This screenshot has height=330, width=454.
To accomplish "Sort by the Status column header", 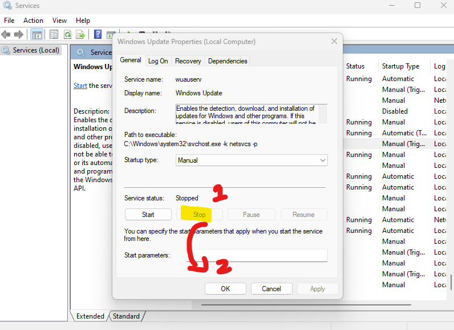I will (355, 66).
